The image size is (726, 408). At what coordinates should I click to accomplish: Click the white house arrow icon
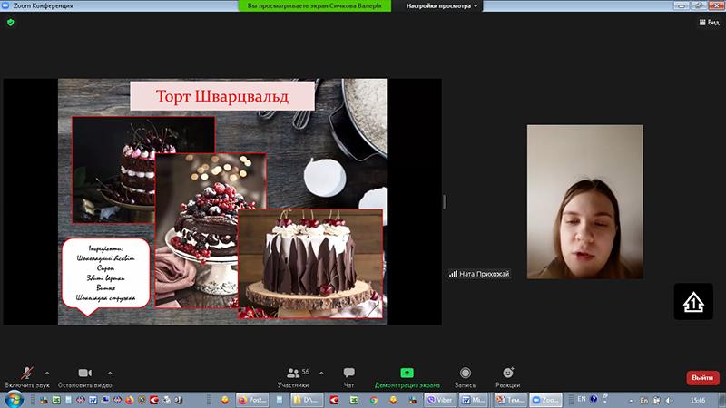[692, 301]
